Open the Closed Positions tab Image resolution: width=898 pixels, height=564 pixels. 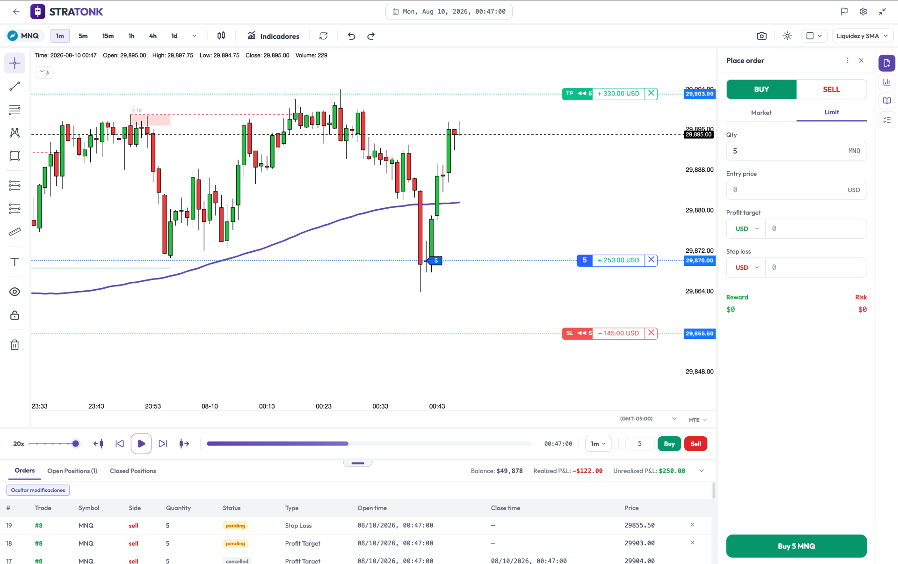coord(133,471)
